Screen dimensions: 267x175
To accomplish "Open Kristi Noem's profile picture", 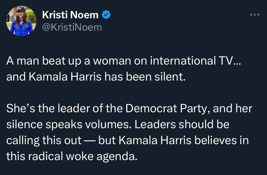I will coord(21,21).
